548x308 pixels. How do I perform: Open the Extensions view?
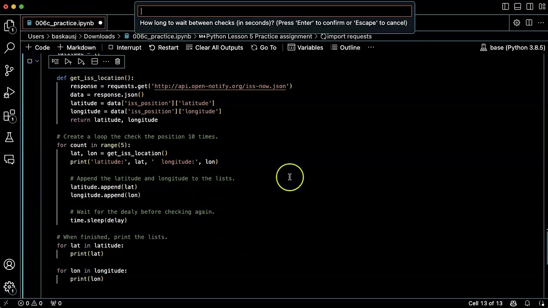click(x=9, y=115)
